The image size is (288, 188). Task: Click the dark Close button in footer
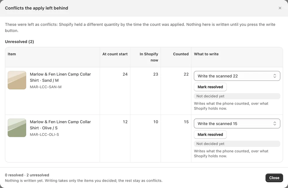274,178
